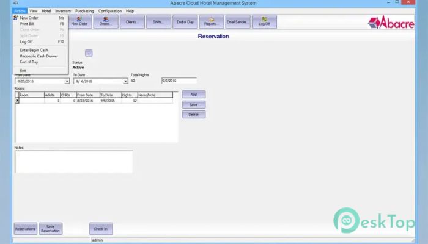Click the Add room button

(x=194, y=94)
